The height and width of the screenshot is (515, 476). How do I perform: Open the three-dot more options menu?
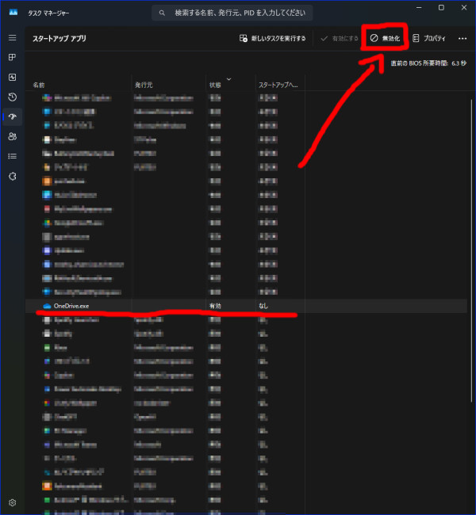click(463, 38)
